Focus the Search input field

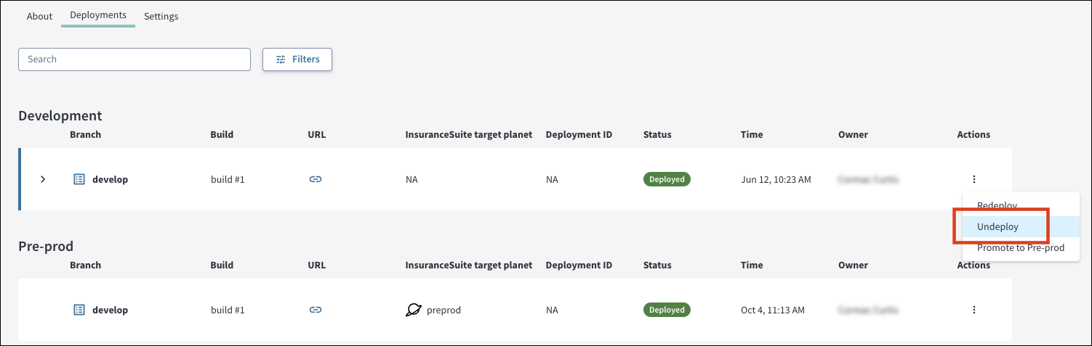[135, 59]
